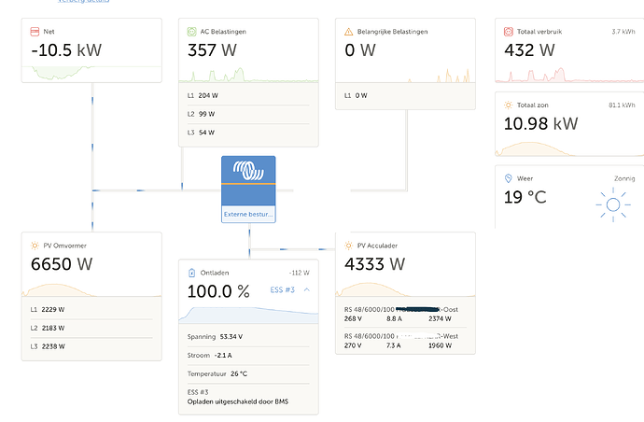Click the Ontladen battery icon

192,273
